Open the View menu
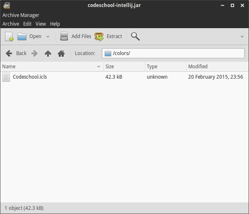The width and height of the screenshot is (249, 214). [41, 24]
